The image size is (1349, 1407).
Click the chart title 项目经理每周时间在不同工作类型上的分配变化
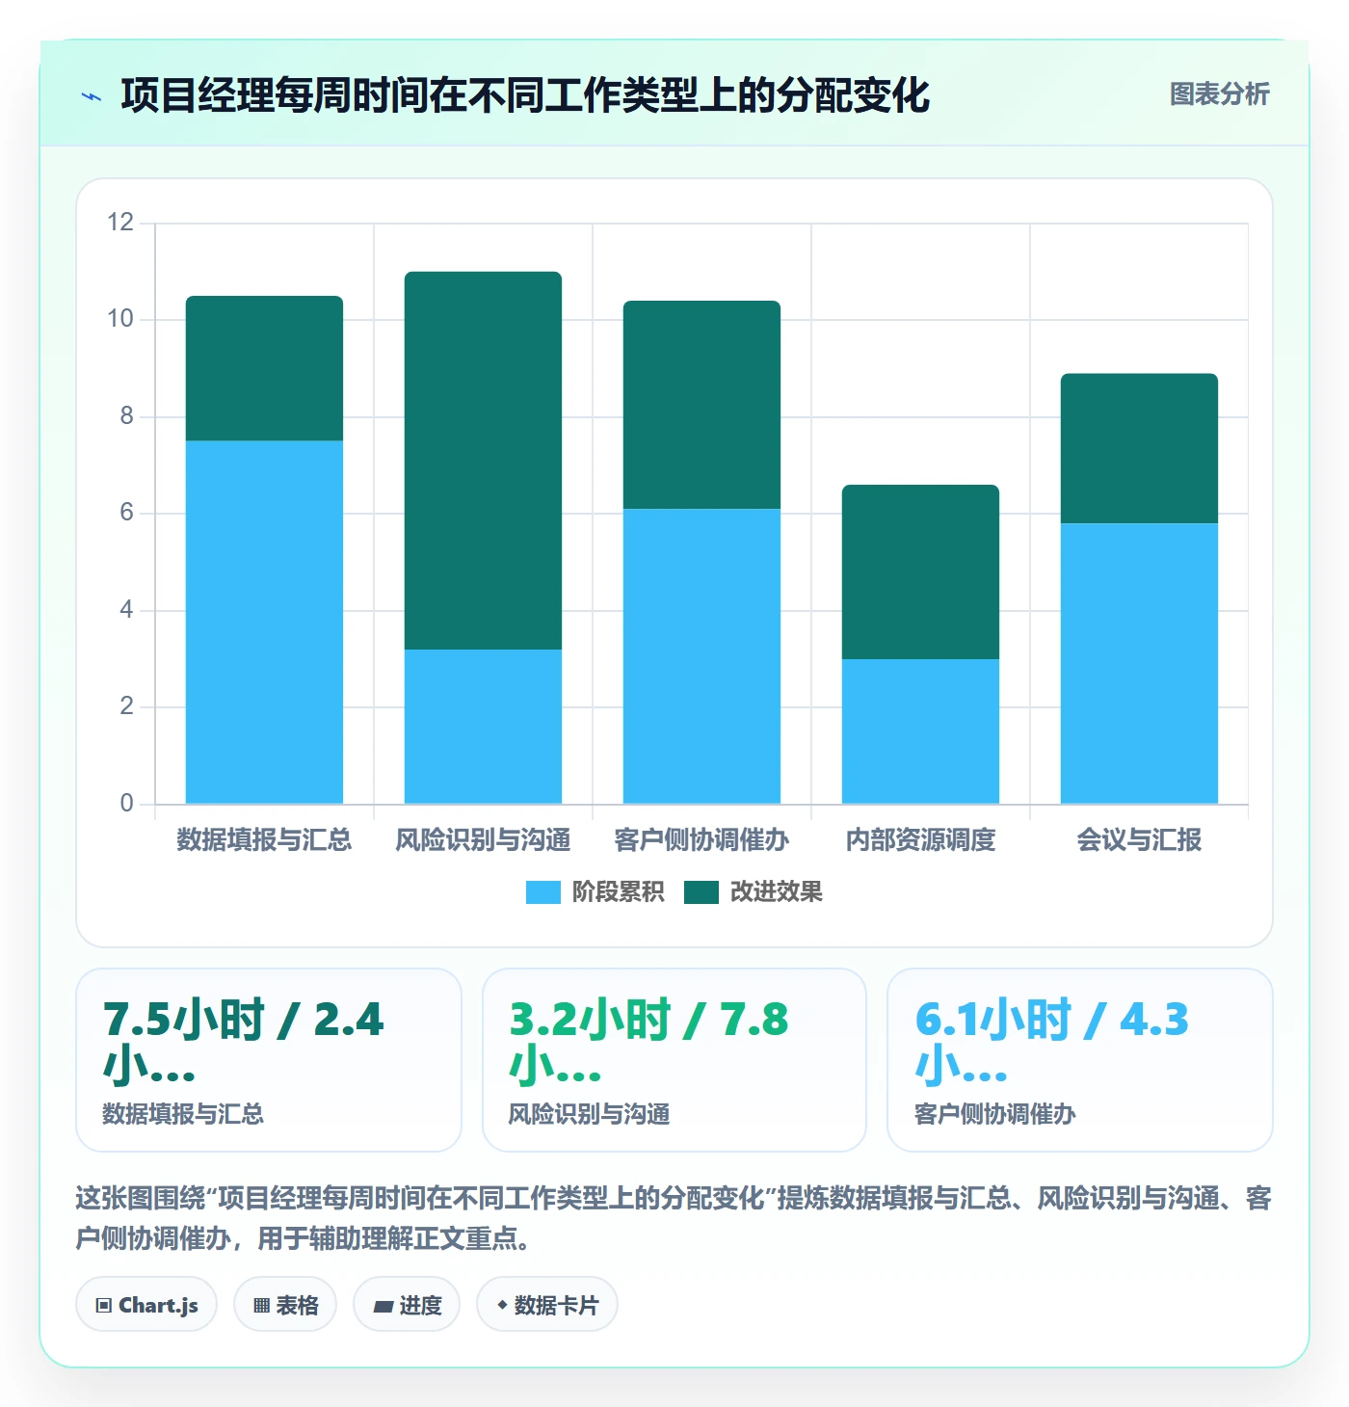pyautogui.click(x=525, y=95)
